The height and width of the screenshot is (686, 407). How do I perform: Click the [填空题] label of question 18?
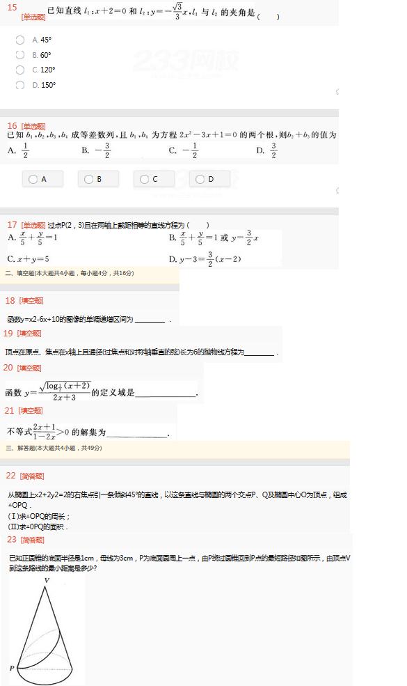click(x=31, y=301)
